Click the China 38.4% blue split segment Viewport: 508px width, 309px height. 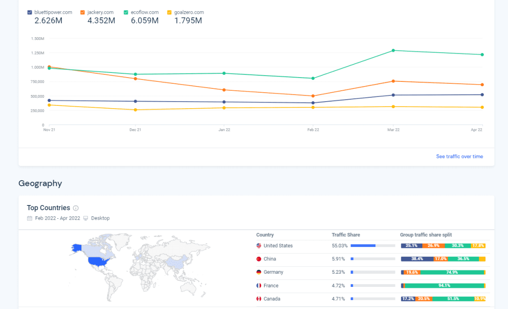(417, 259)
